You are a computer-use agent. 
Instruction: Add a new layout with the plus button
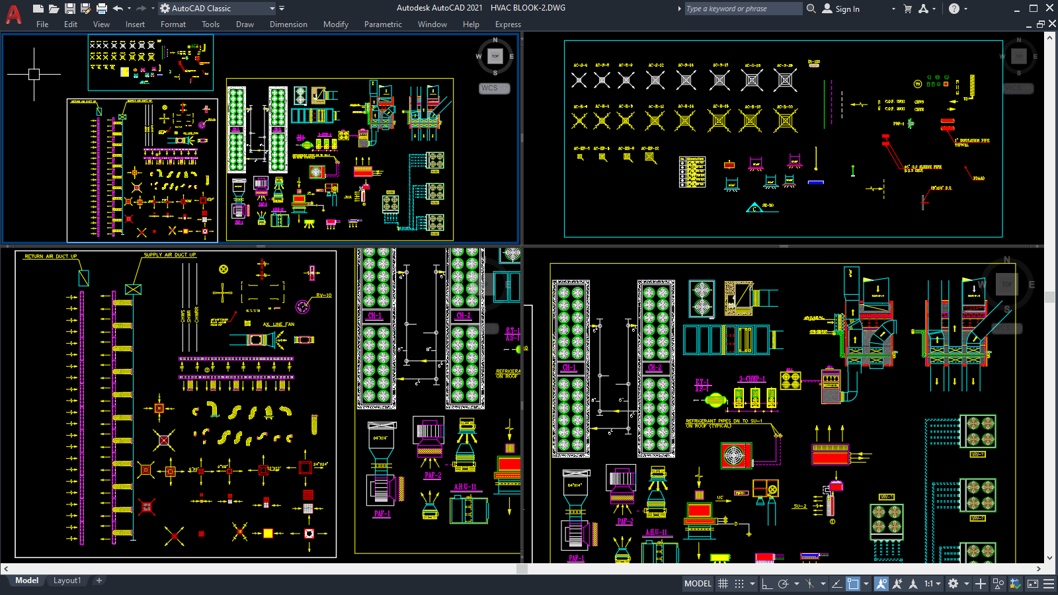point(98,580)
